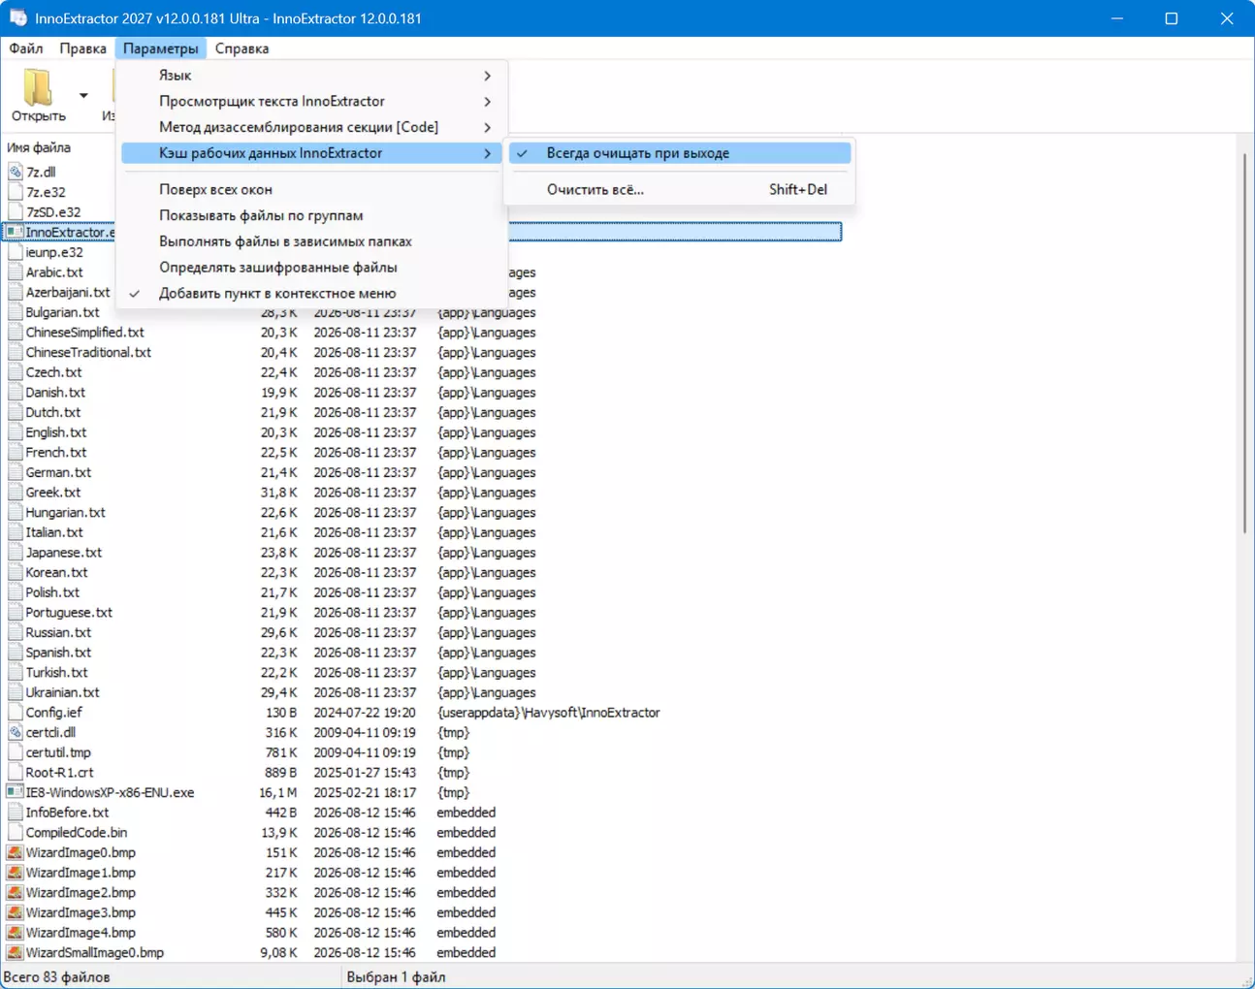Click the WizardImage3.bmp image icon

[15, 912]
